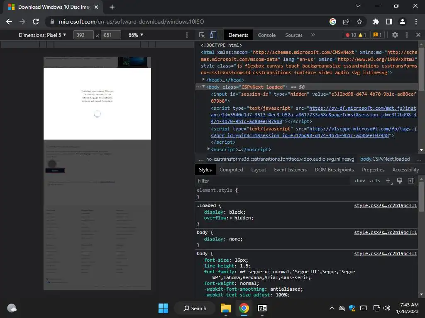Open the volume control in system tray
Image resolution: width=425 pixels, height=318 pixels.
(387, 308)
